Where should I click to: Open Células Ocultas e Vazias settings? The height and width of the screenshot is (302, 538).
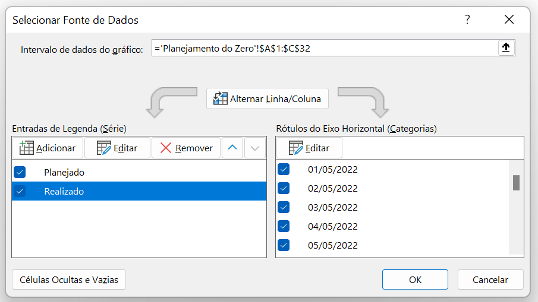point(69,279)
